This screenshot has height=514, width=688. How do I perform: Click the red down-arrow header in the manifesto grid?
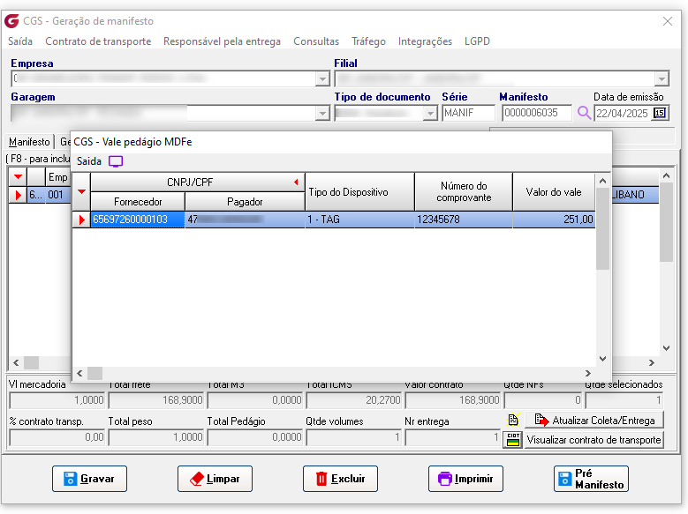[x=18, y=177]
